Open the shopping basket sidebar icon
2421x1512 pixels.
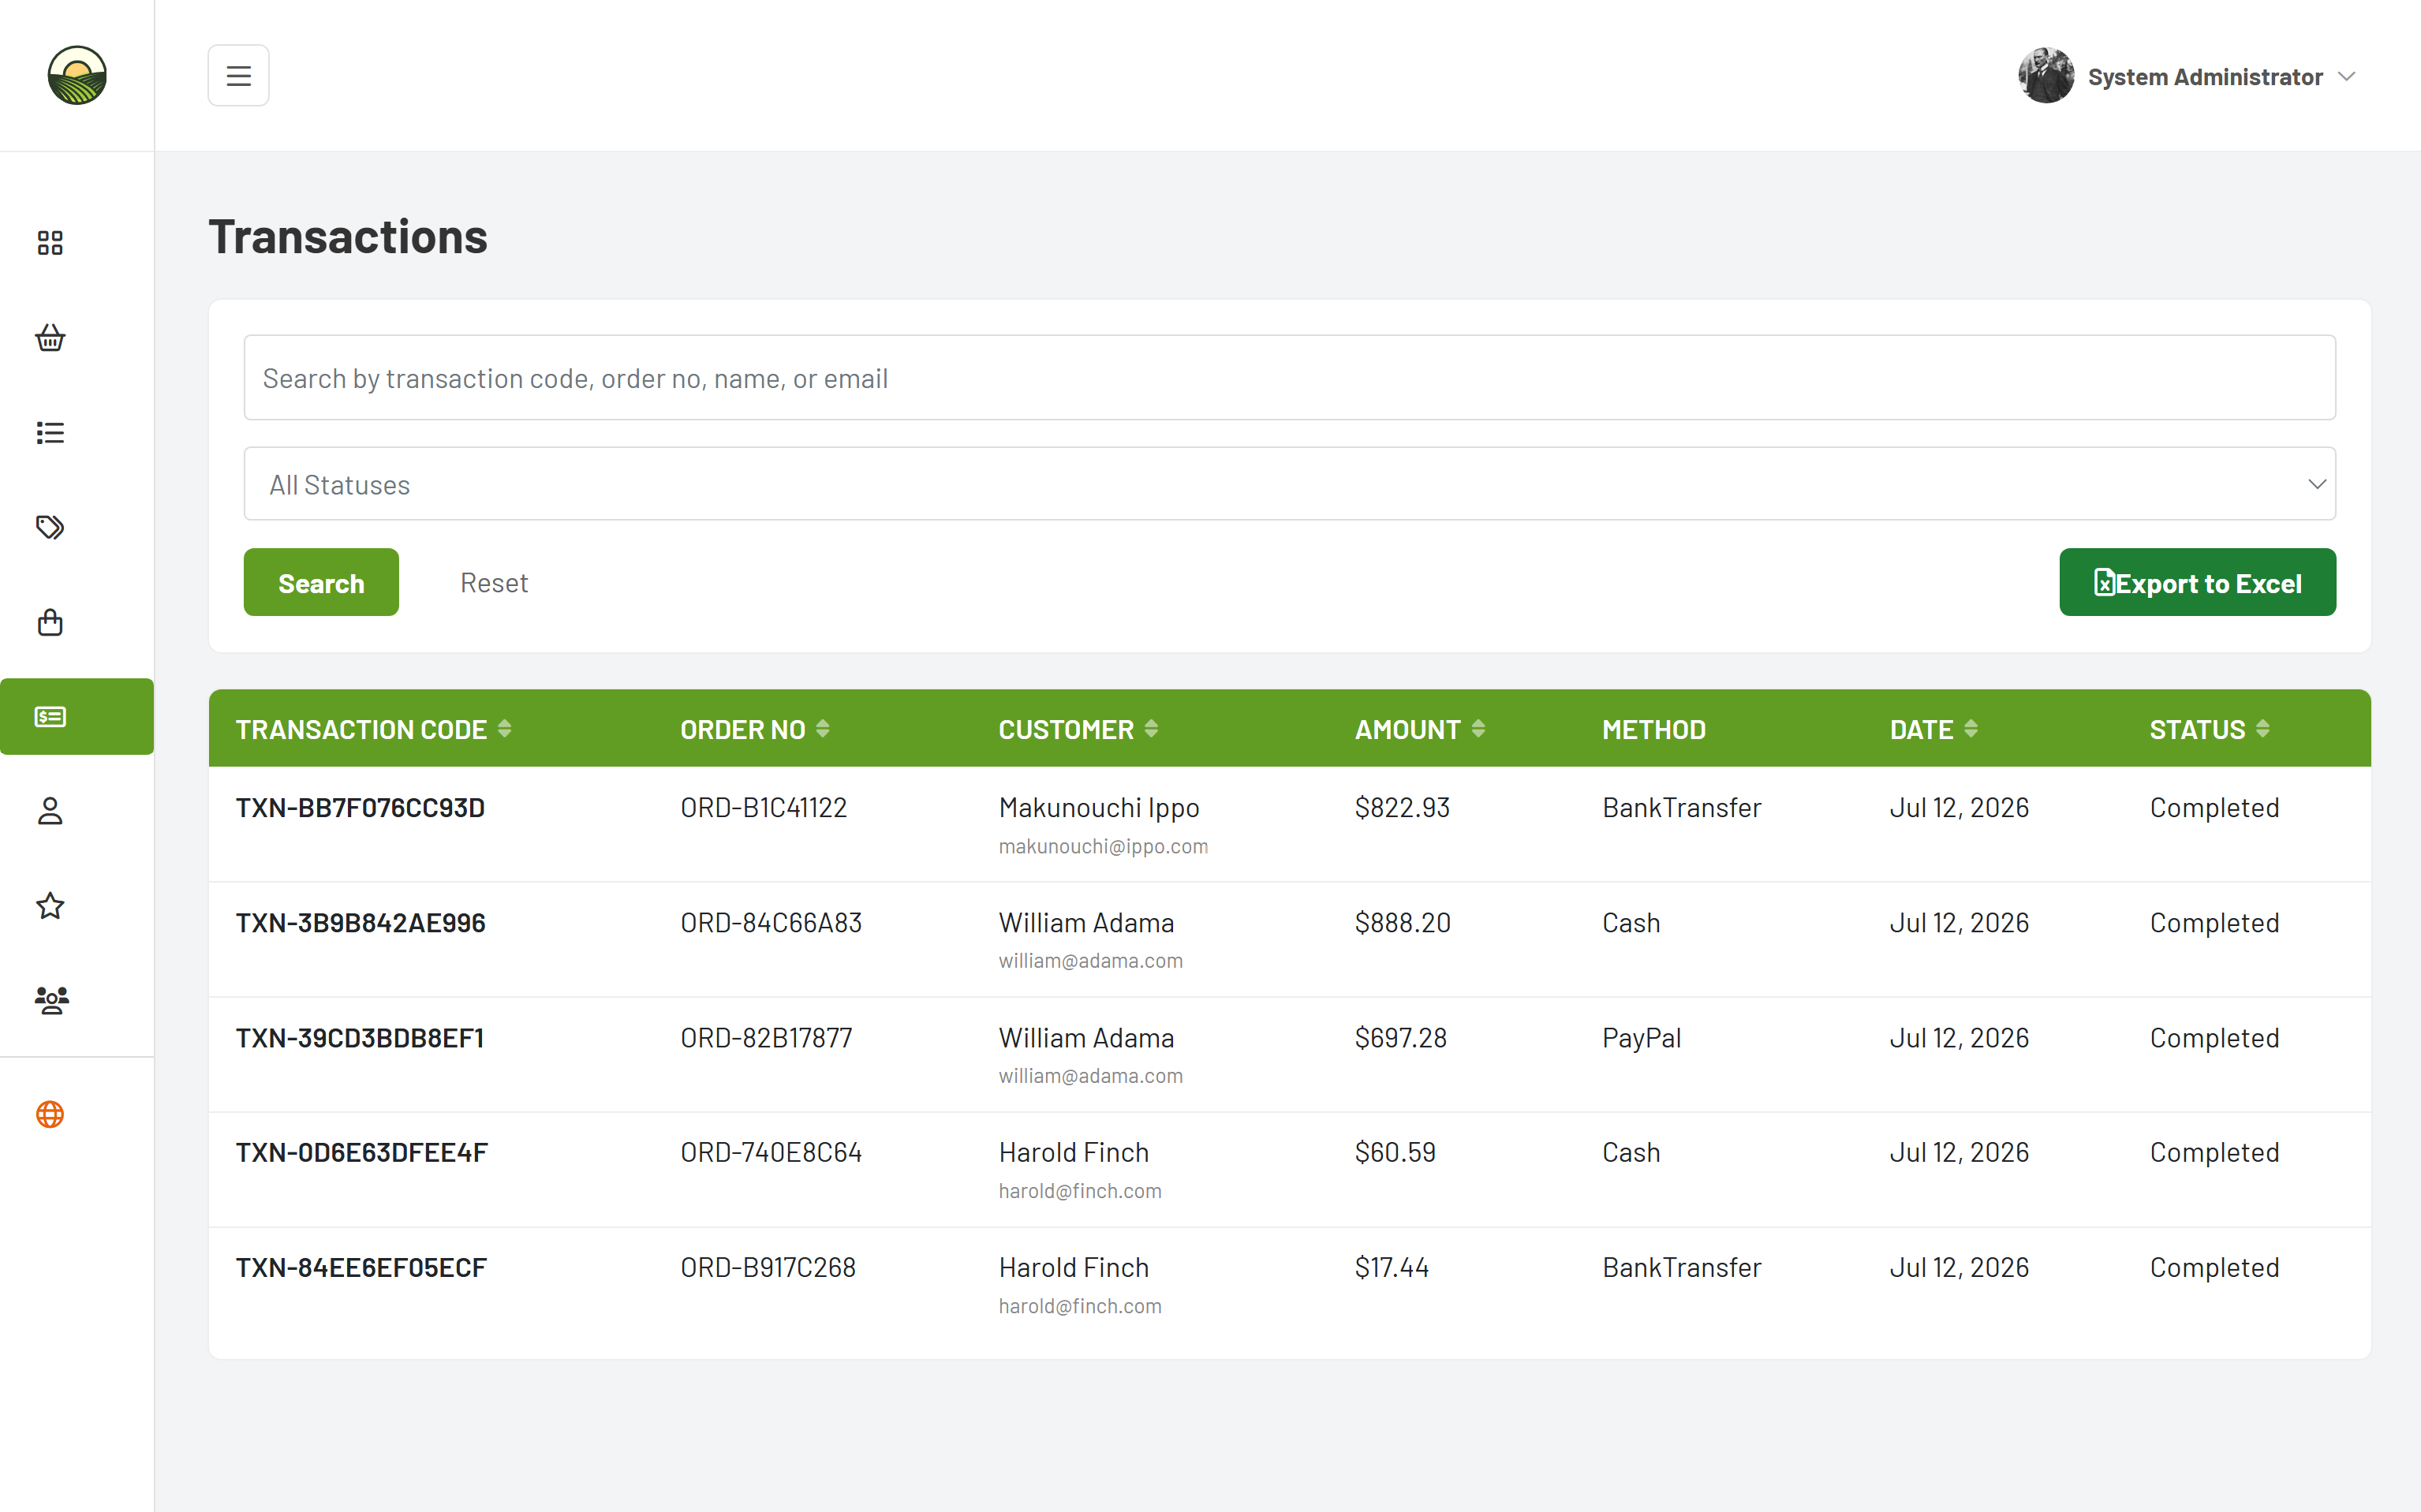point(50,338)
